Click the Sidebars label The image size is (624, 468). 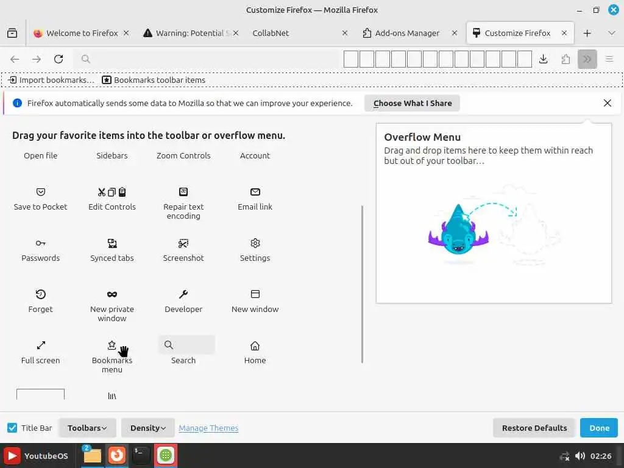[x=112, y=155]
